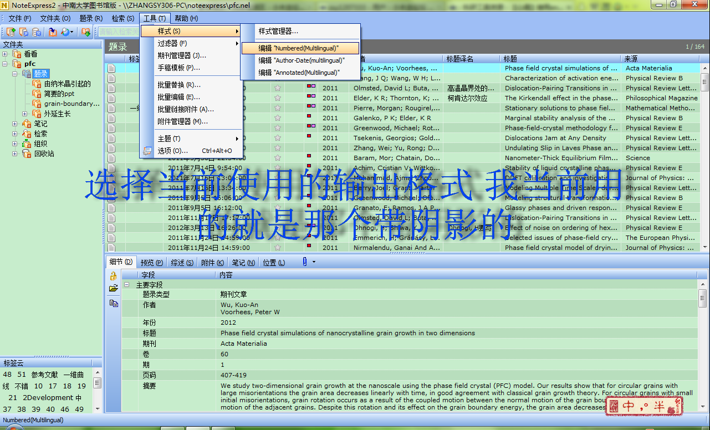This screenshot has height=430, width=710.
Task: Open the 题录(R) menu
Action: pos(91,18)
